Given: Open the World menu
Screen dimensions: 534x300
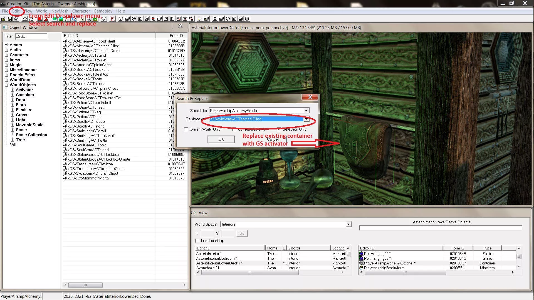Looking at the screenshot, I should [x=42, y=11].
